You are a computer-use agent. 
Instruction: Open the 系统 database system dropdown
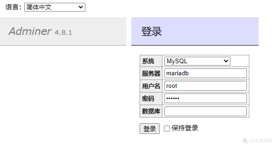[197, 61]
